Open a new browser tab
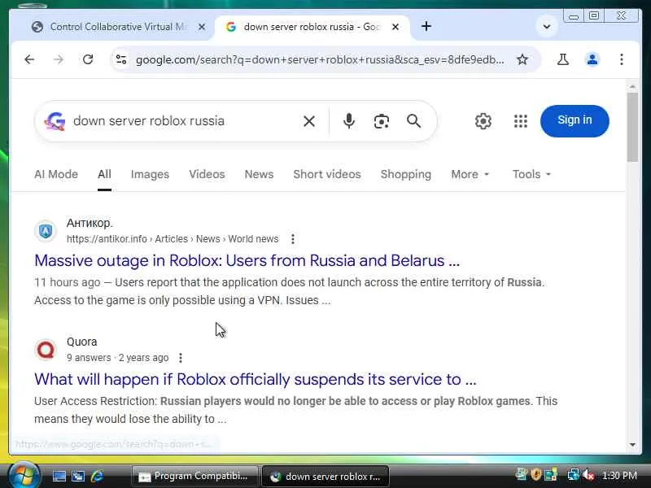Viewport: 651px width, 488px height. coord(426,27)
